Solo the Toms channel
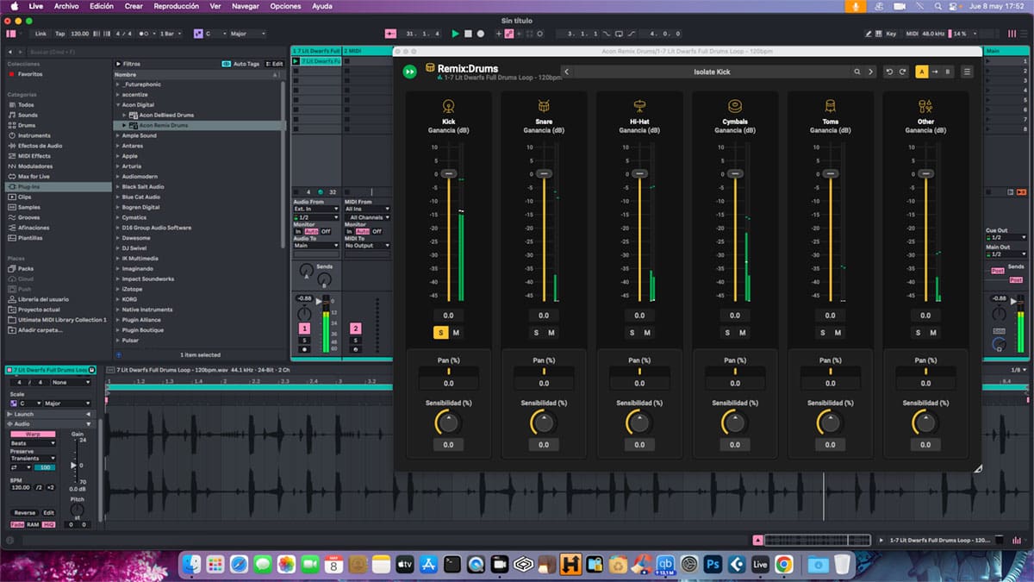 pyautogui.click(x=823, y=333)
